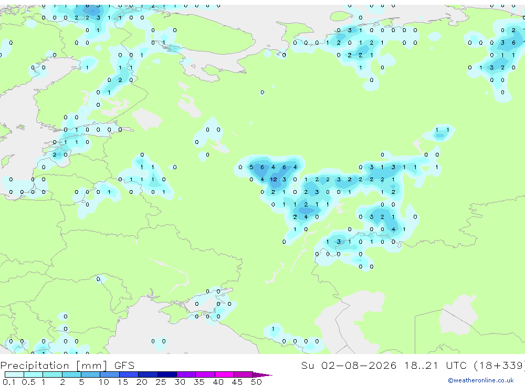Click the 35–40 mm legend color swatch
Screen dimensions: 525x385
[205, 374]
